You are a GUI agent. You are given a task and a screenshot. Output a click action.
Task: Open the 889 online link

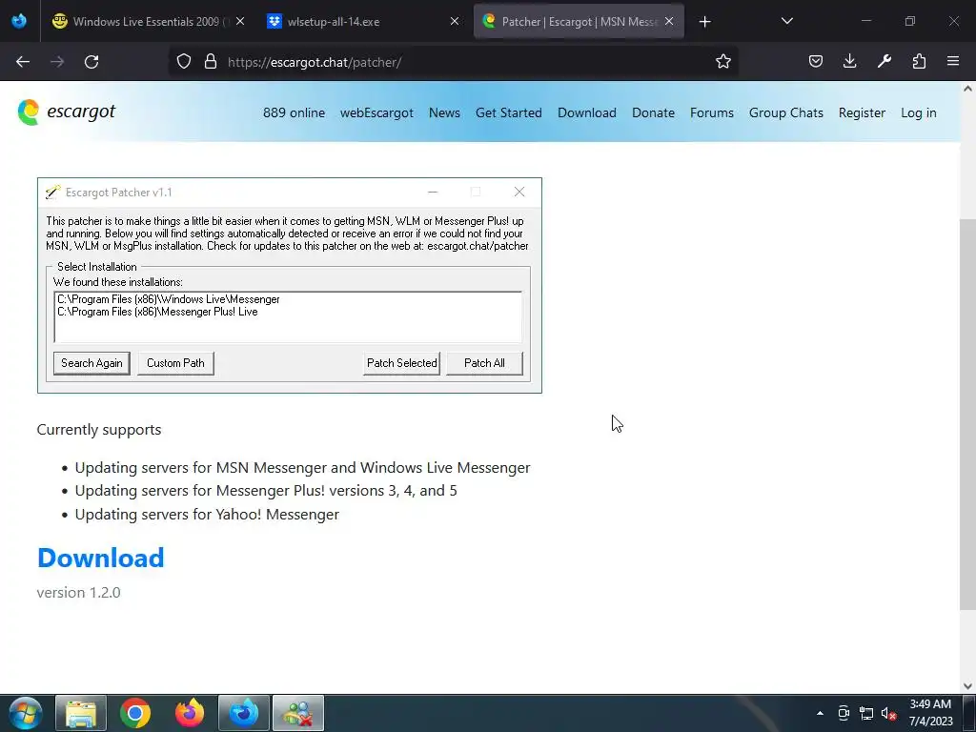pyautogui.click(x=294, y=112)
